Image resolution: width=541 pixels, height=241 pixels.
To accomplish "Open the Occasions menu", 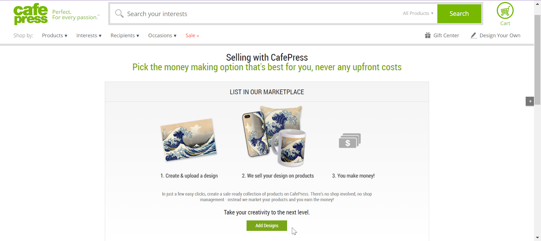I will click(162, 36).
